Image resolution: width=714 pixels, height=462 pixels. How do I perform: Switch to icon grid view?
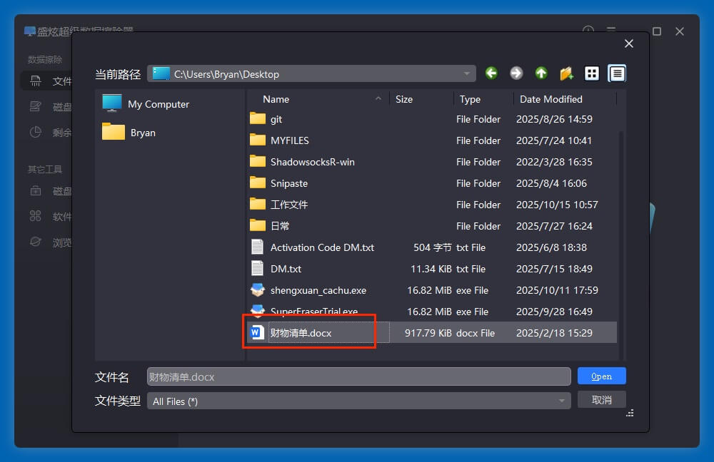point(592,73)
